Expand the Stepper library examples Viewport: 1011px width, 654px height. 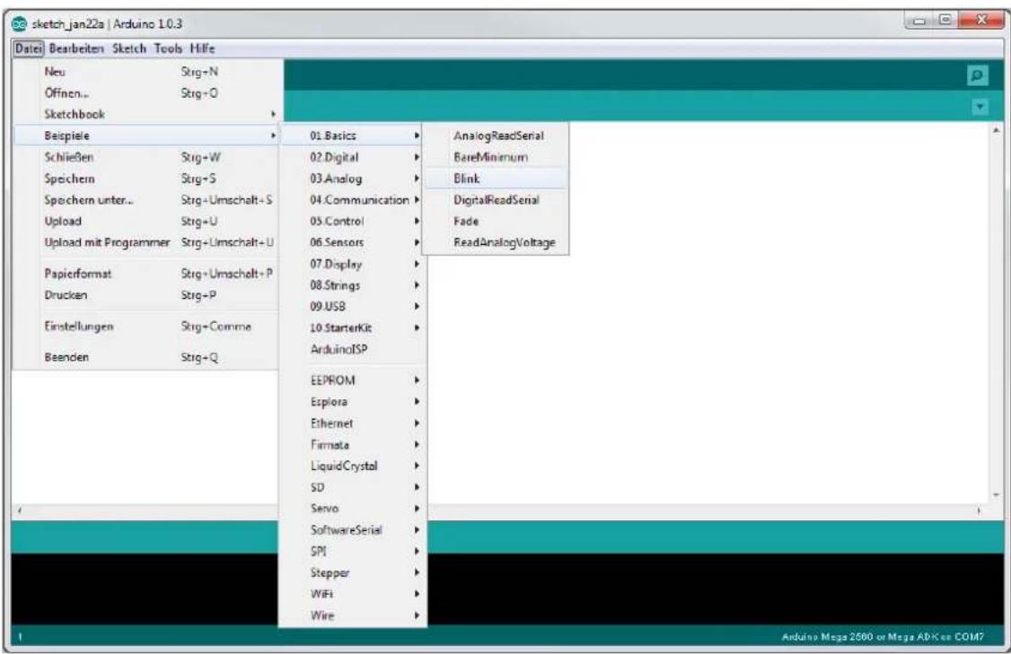click(353, 572)
